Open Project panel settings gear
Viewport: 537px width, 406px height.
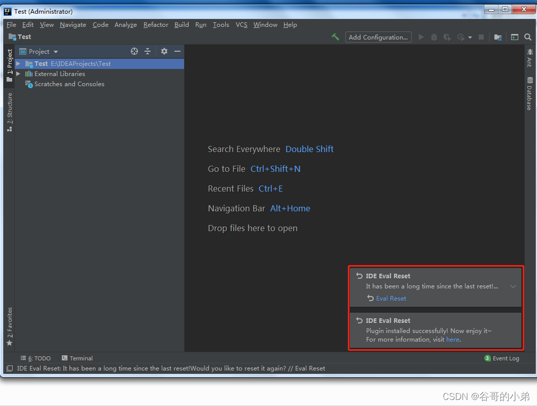point(164,51)
